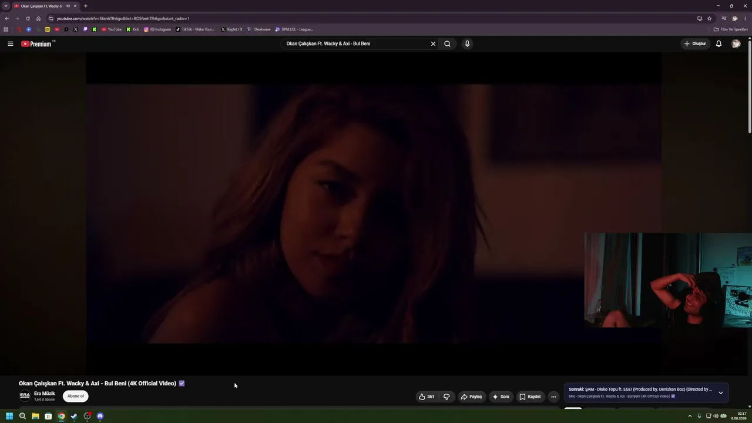Open the Windows Start menu
752x423 pixels.
point(9,416)
